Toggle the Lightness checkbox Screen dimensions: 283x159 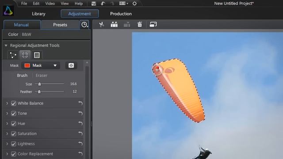(x=14, y=144)
